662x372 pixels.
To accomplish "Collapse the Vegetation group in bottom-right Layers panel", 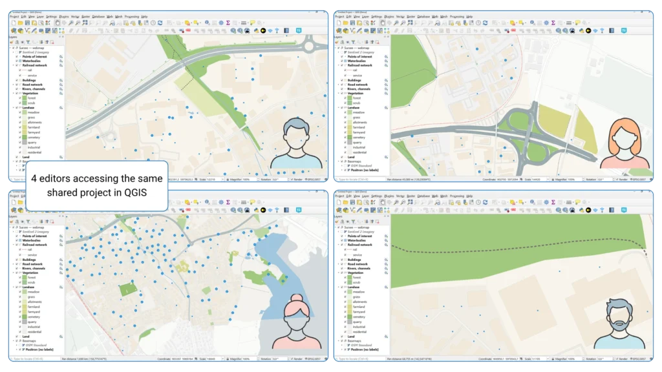I will (338, 273).
